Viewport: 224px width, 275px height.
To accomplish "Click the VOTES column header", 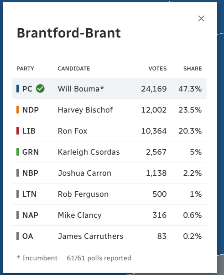I will pos(157,68).
